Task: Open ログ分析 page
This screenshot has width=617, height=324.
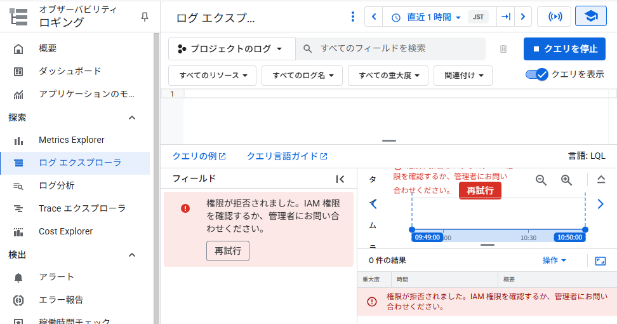Action: point(56,186)
